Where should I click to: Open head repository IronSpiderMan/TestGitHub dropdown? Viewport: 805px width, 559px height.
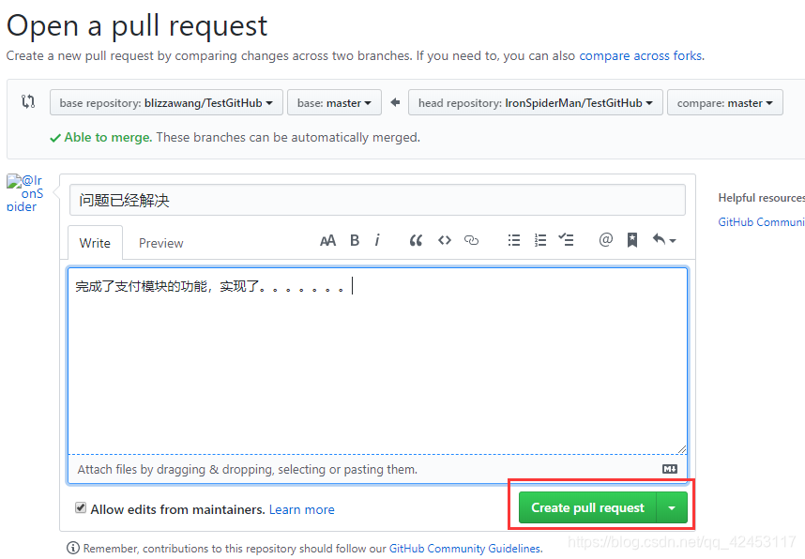click(536, 102)
